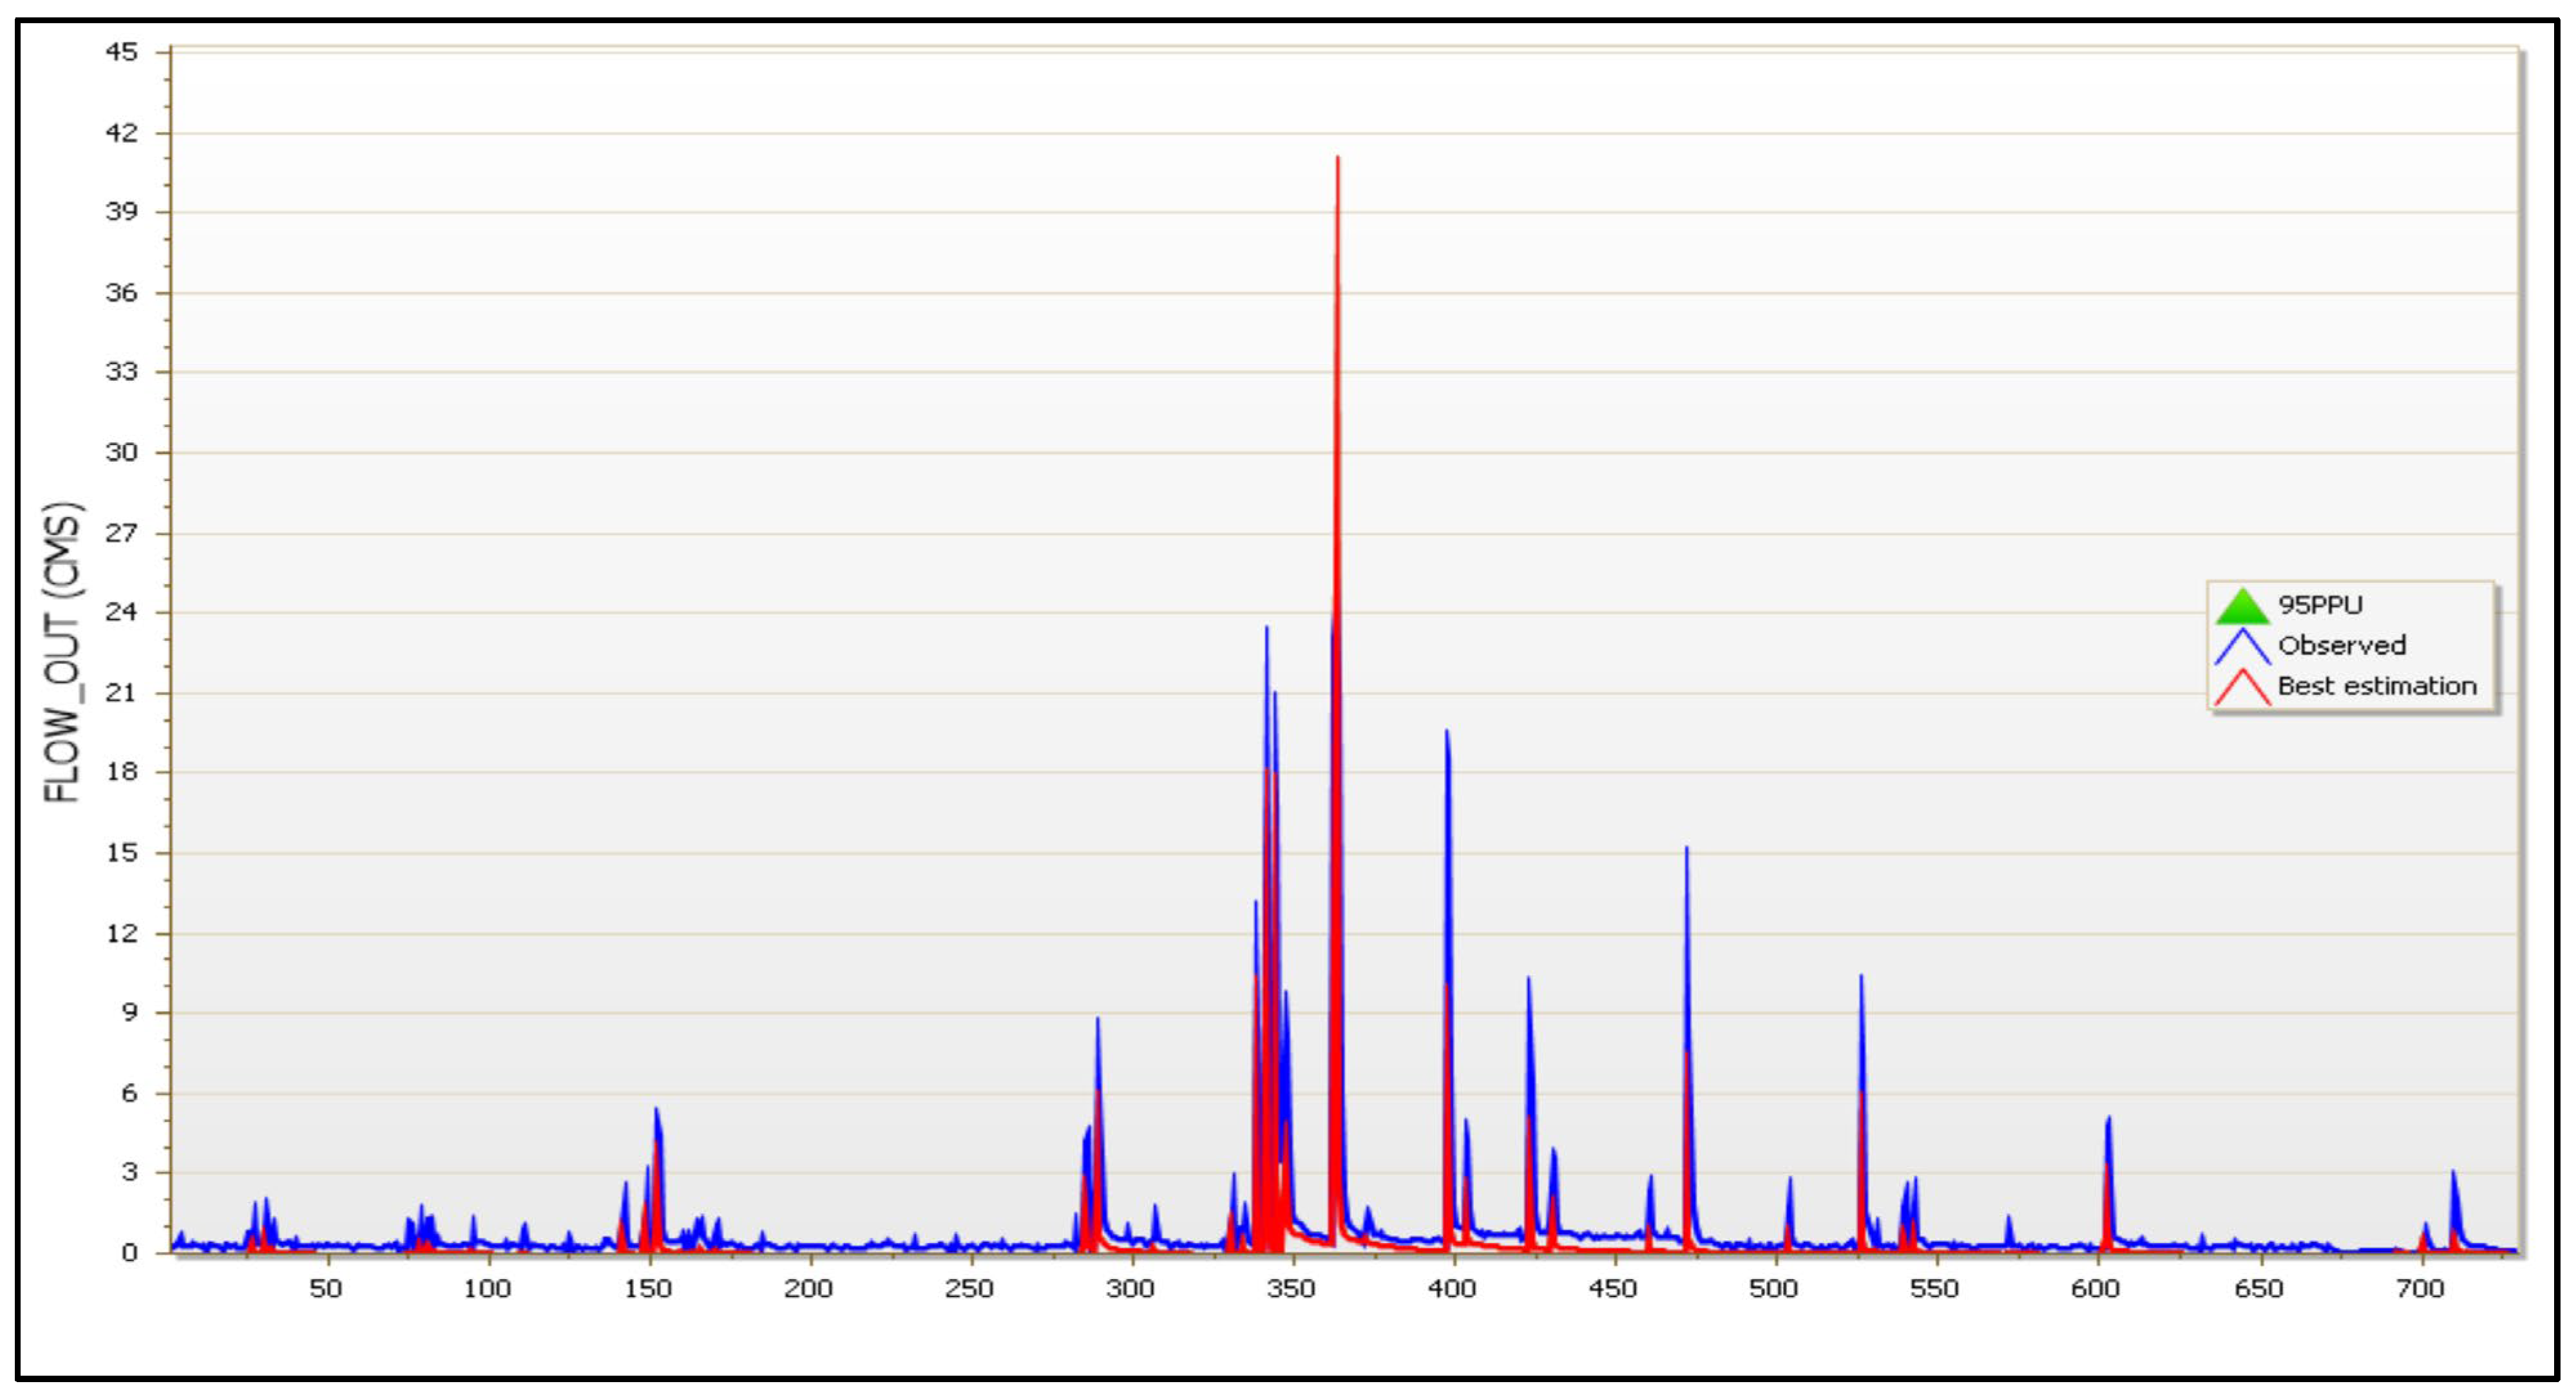The width and height of the screenshot is (2576, 1395).
Task: Click the green 95PPU legend triangle icon
Action: (2242, 607)
